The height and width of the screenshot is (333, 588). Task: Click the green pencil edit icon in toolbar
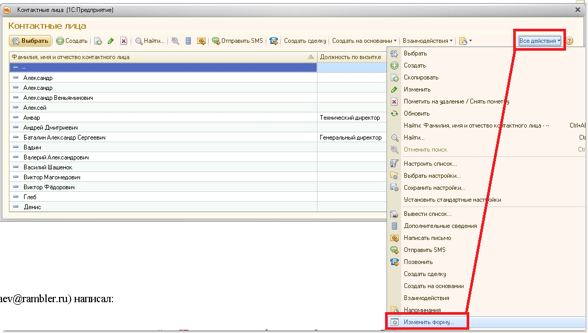point(110,41)
